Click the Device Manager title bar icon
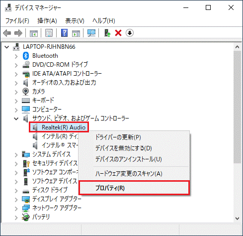243x236 pixels. point(8,7)
